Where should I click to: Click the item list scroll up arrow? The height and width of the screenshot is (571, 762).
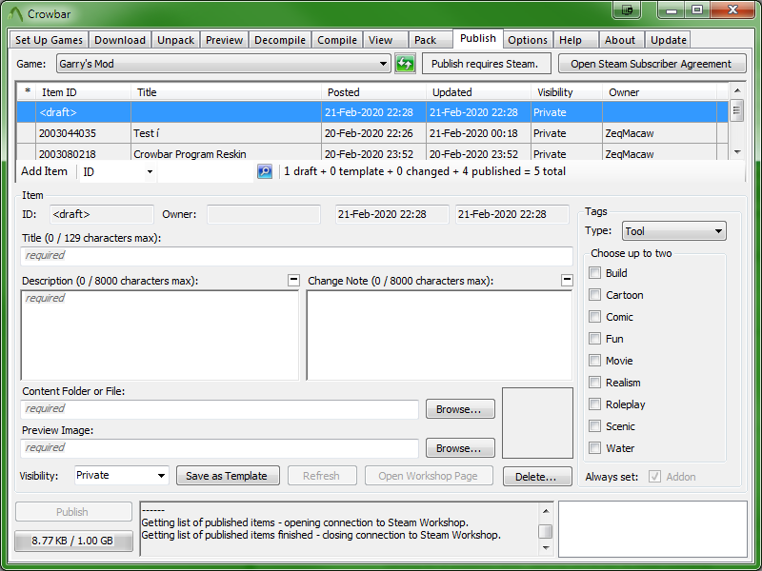pyautogui.click(x=736, y=90)
